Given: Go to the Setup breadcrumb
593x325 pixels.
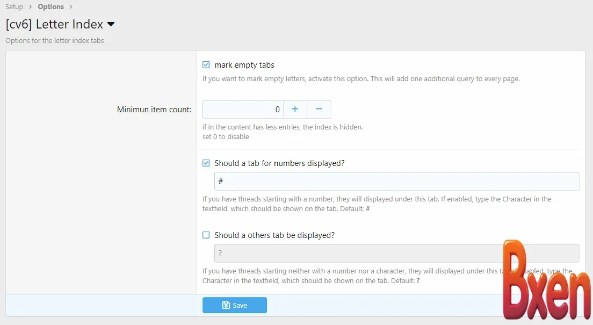Looking at the screenshot, I should click(x=15, y=7).
